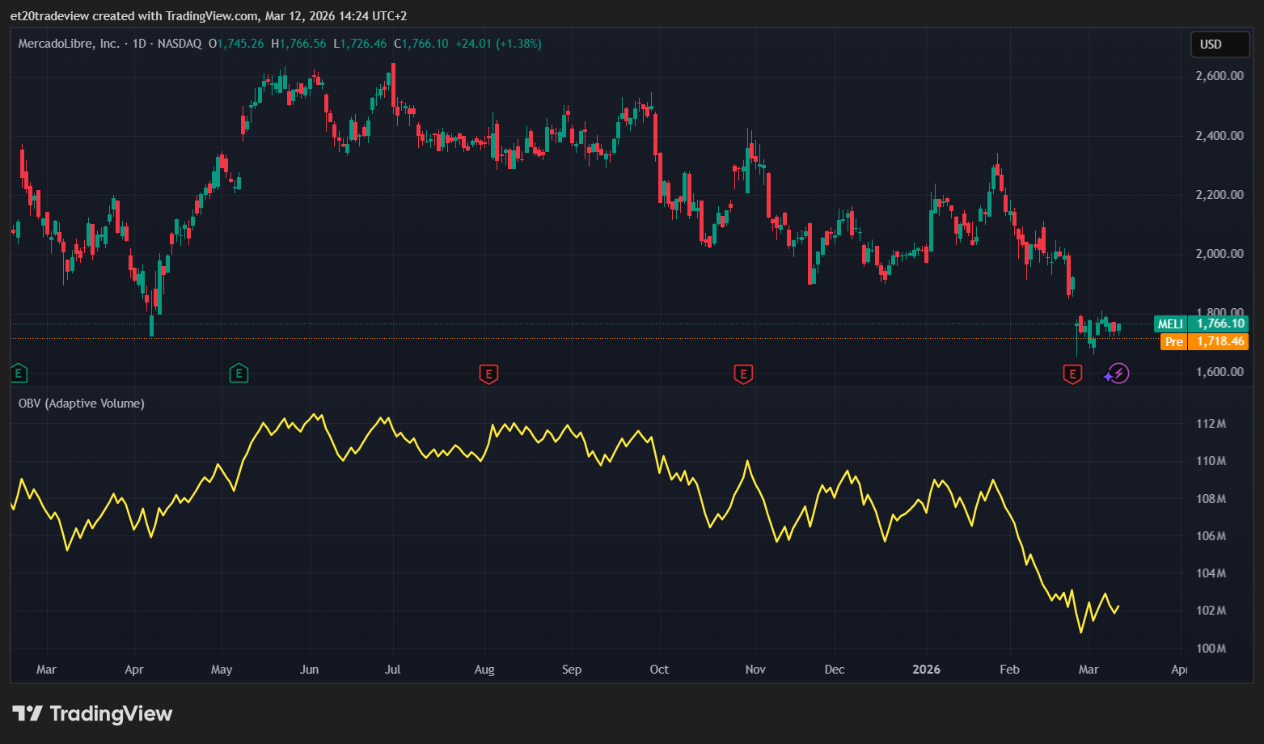Click the MercadoLibre, Inc. symbol title
Viewport: 1264px width, 744px height.
69,44
